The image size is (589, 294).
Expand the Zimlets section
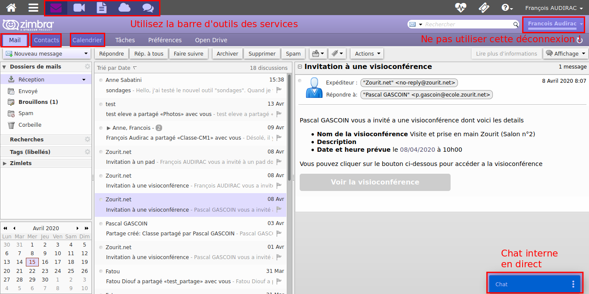click(5, 163)
